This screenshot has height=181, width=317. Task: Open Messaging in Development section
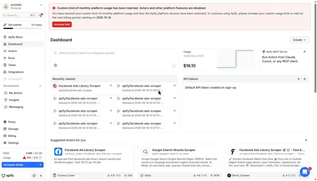[x=23, y=107]
